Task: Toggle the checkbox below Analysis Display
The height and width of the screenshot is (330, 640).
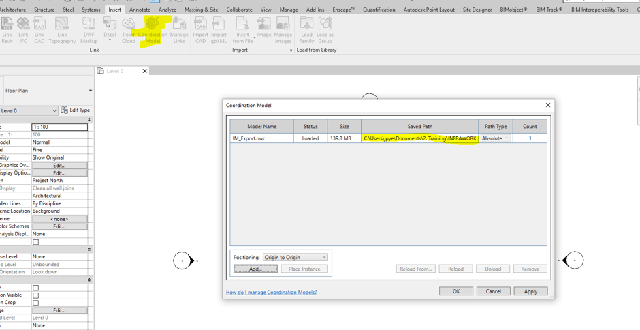Action: [x=36, y=242]
